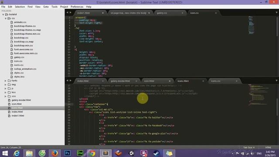
Task: Open Unity from the taskbar
Action: pyautogui.click(x=131, y=153)
